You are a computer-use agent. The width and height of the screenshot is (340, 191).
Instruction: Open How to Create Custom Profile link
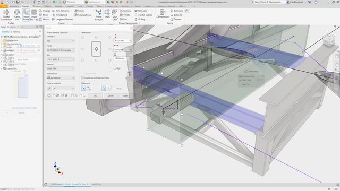click(24, 108)
